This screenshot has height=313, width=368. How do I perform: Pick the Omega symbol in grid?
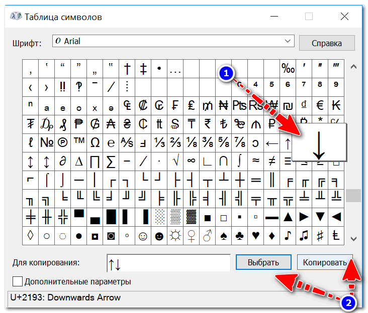coord(95,143)
